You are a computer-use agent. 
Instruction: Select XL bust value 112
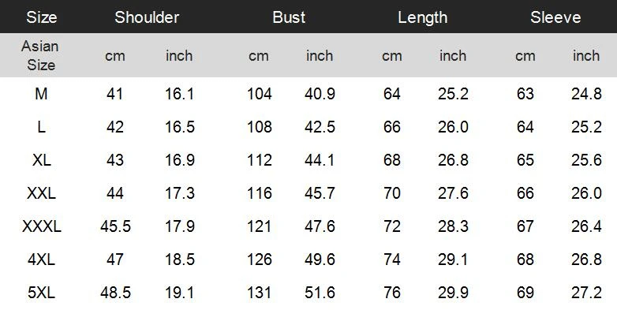[260, 160]
